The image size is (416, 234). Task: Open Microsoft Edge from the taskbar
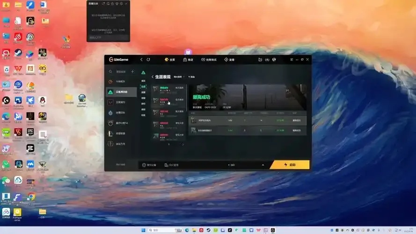point(187,230)
